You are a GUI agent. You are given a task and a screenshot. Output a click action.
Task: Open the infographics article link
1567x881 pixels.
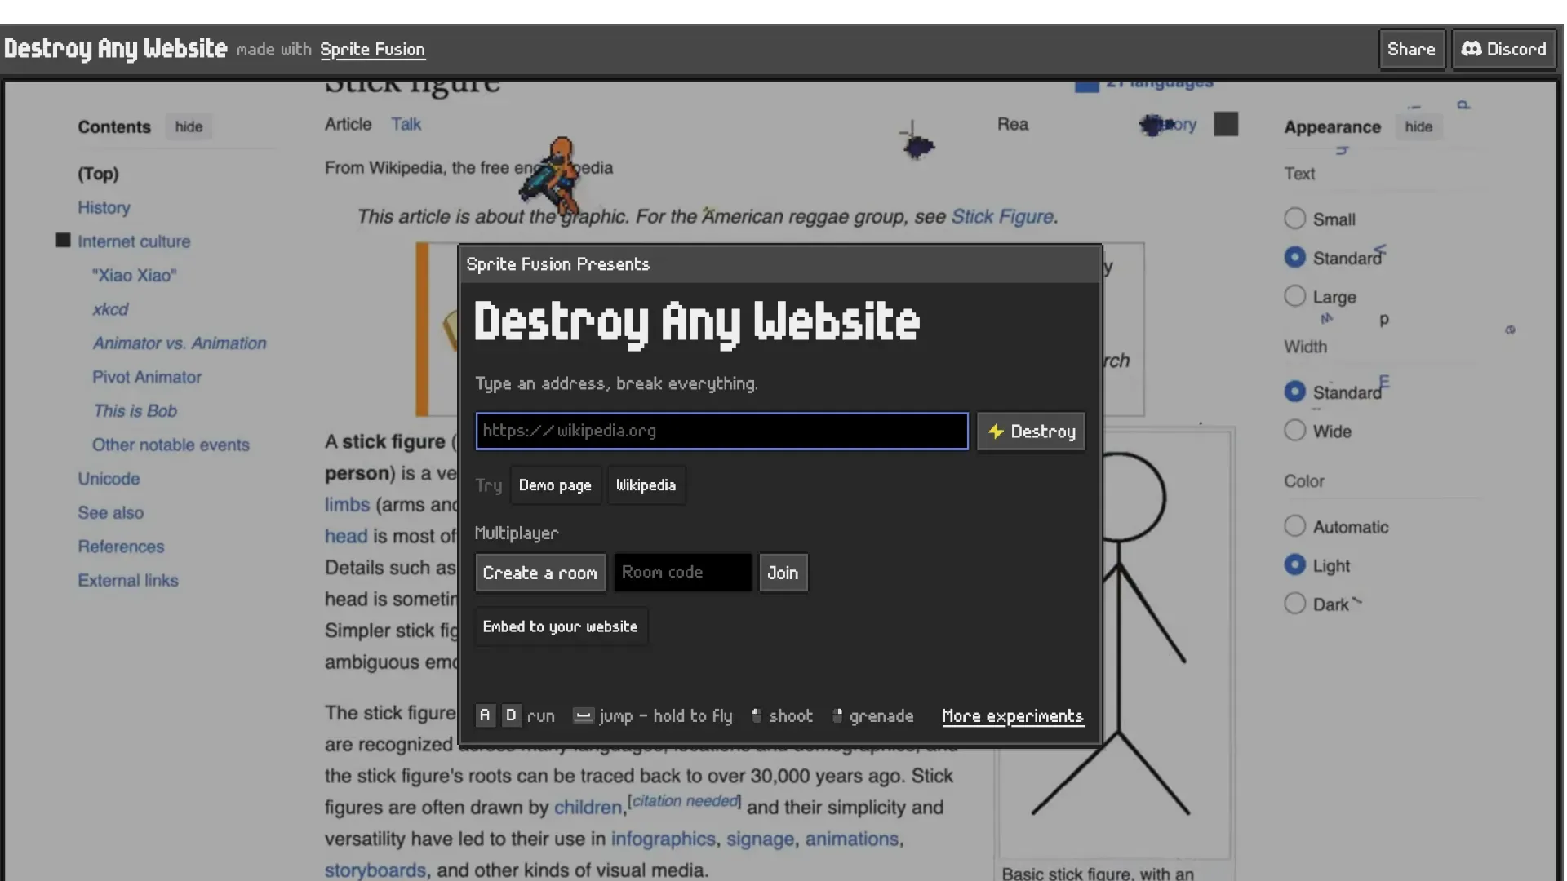pyautogui.click(x=663, y=839)
